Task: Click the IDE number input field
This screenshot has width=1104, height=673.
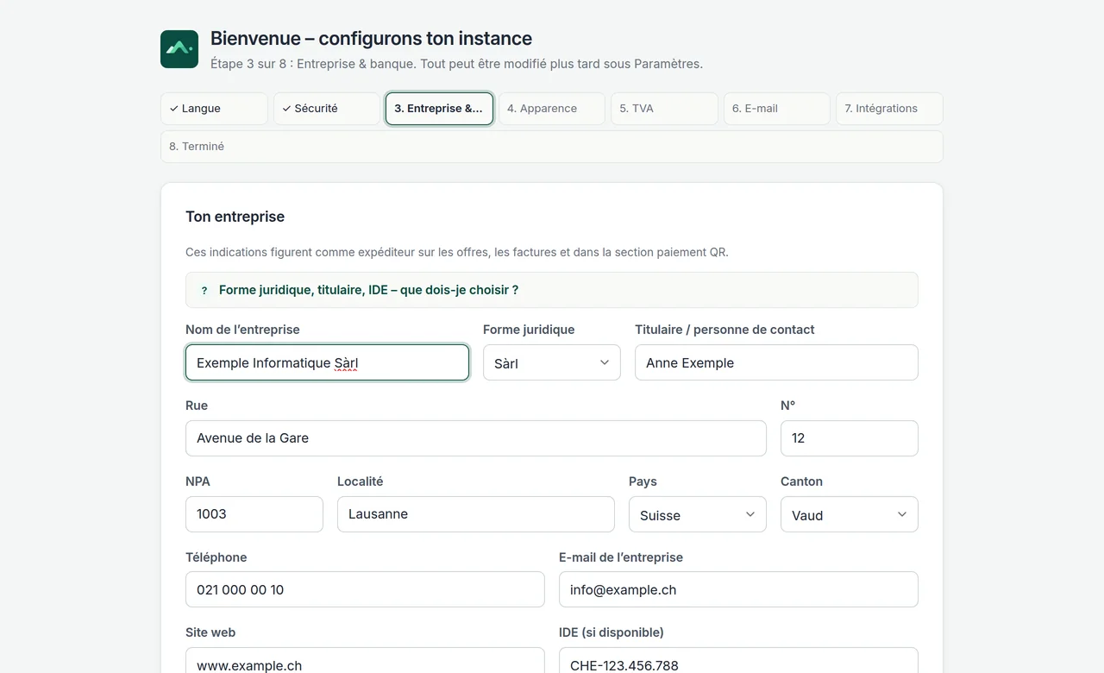Action: point(738,661)
